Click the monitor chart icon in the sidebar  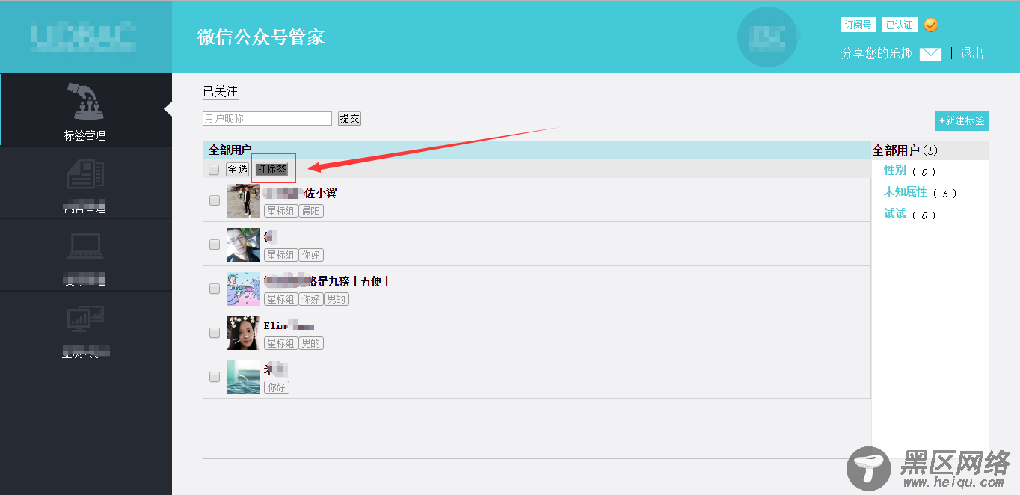coord(85,319)
